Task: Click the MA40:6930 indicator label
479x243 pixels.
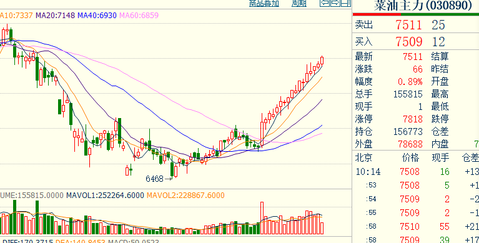Action: (x=97, y=15)
